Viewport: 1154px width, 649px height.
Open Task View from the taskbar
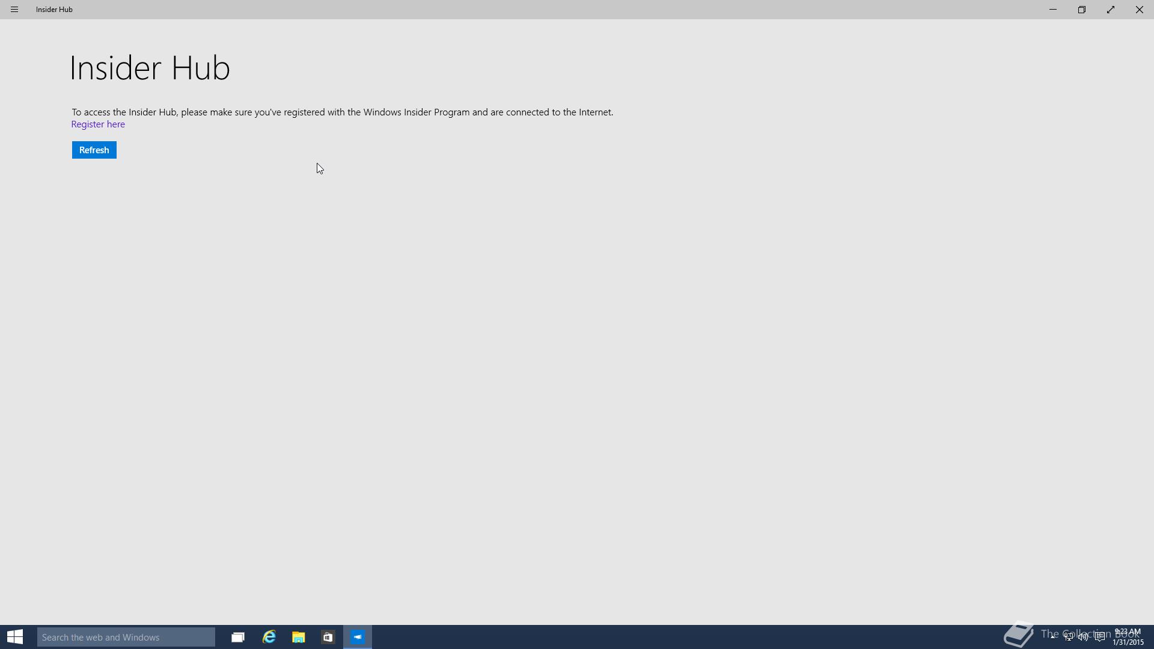[238, 637]
